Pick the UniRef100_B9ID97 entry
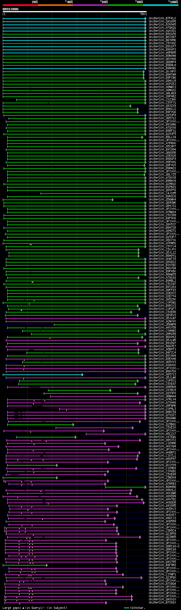 pos(162,343)
